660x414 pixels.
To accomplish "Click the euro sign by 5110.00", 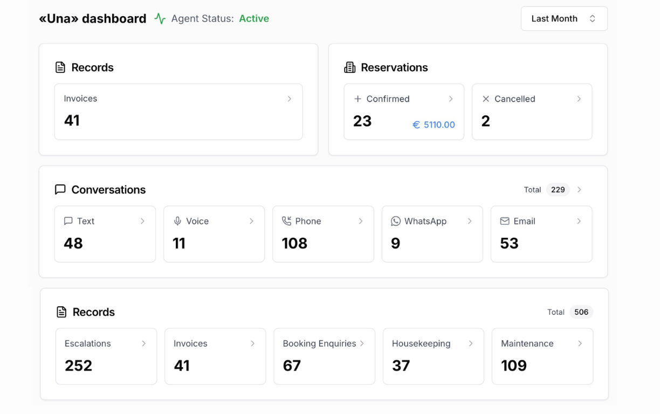I will (x=416, y=125).
